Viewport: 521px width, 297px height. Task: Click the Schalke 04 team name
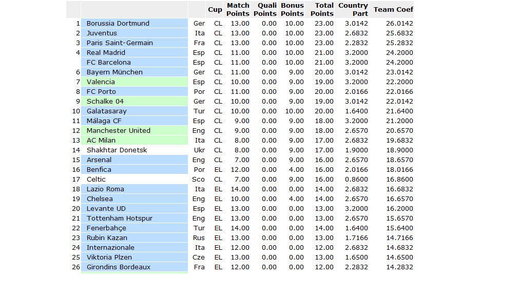105,102
